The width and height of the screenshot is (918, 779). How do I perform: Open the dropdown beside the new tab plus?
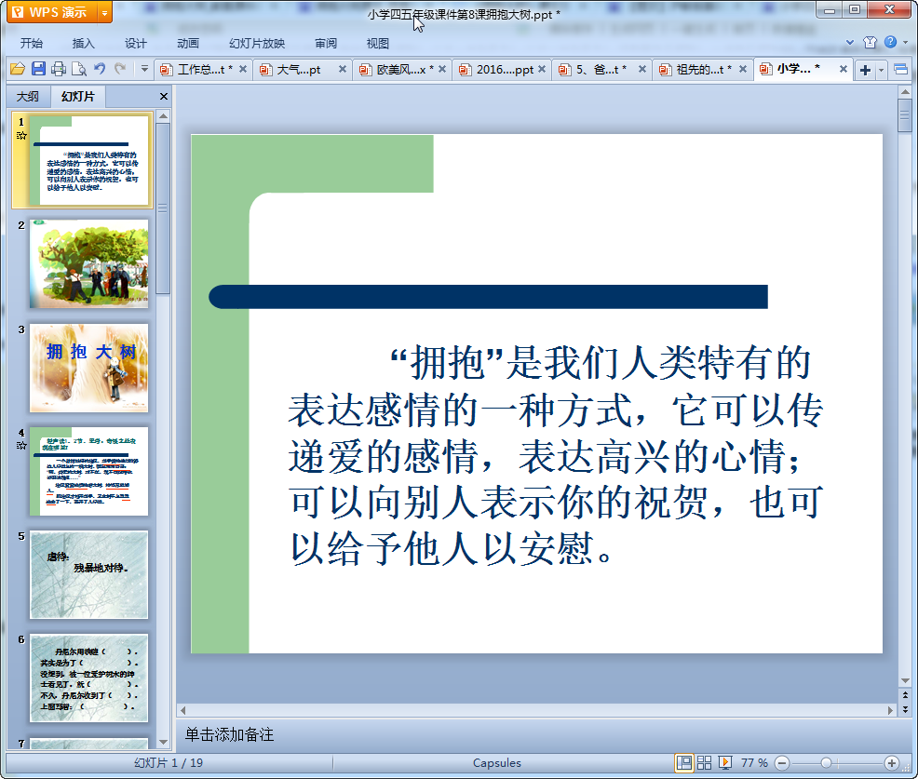881,70
